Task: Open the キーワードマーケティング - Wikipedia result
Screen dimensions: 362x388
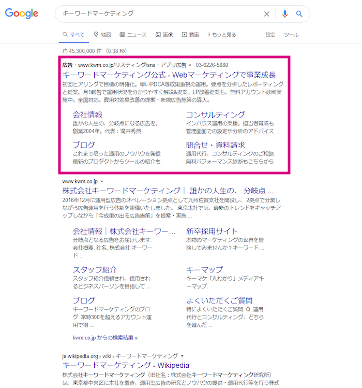Action: tap(126, 365)
